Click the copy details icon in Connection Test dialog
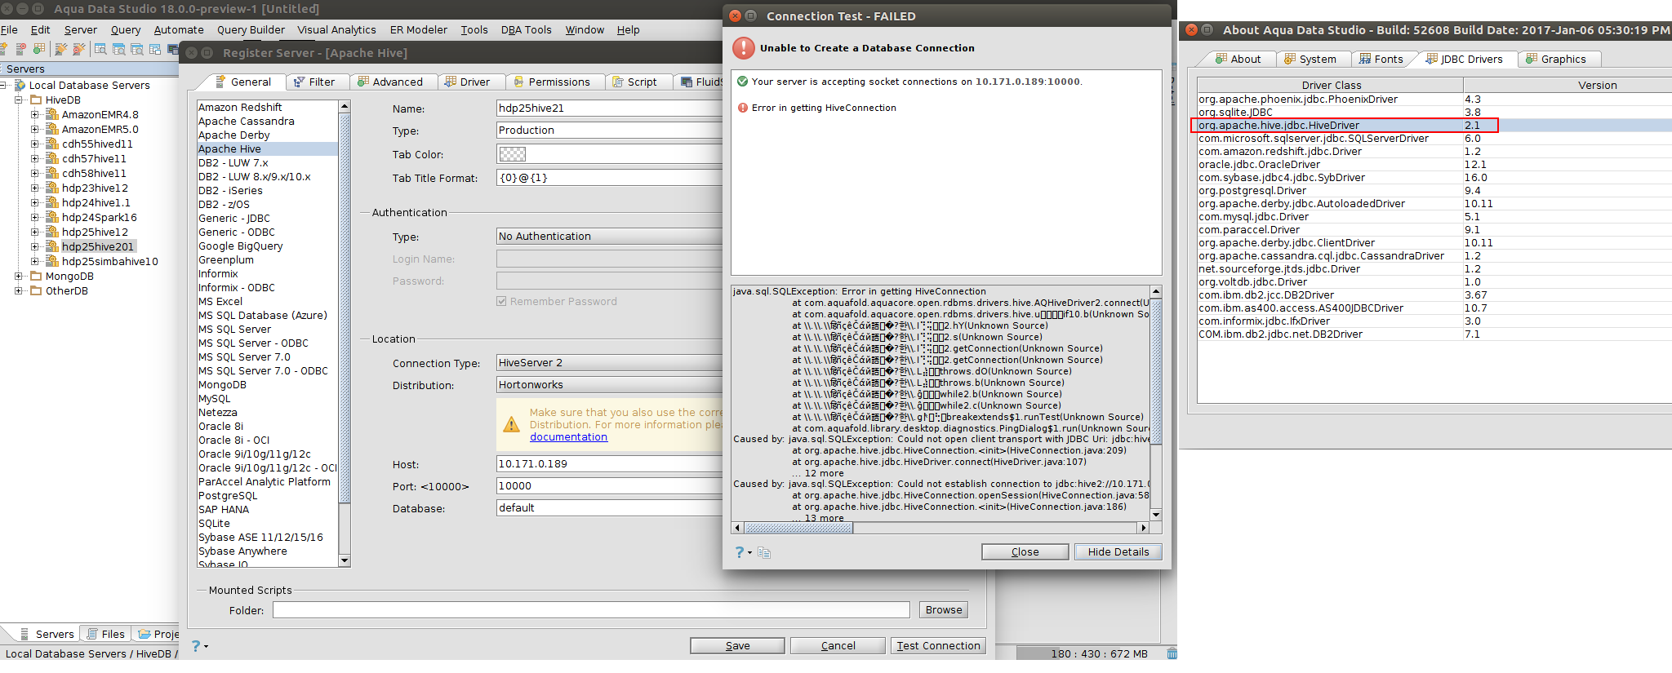The image size is (1672, 673). [x=764, y=552]
